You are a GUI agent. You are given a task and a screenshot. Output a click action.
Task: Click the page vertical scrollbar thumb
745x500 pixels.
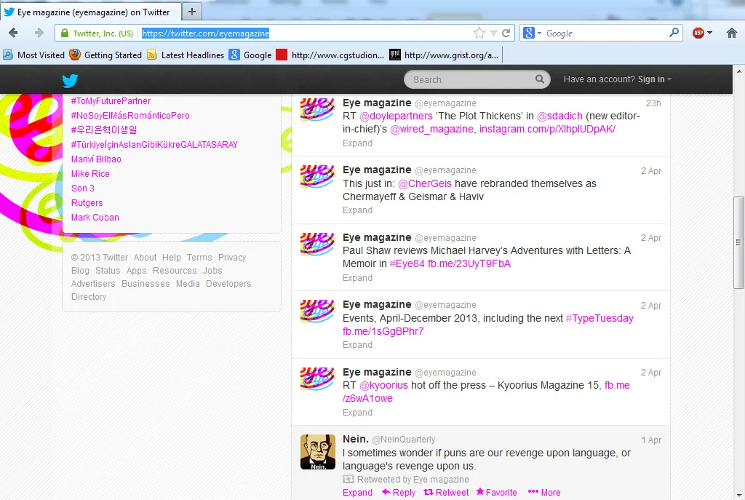pyautogui.click(x=738, y=242)
